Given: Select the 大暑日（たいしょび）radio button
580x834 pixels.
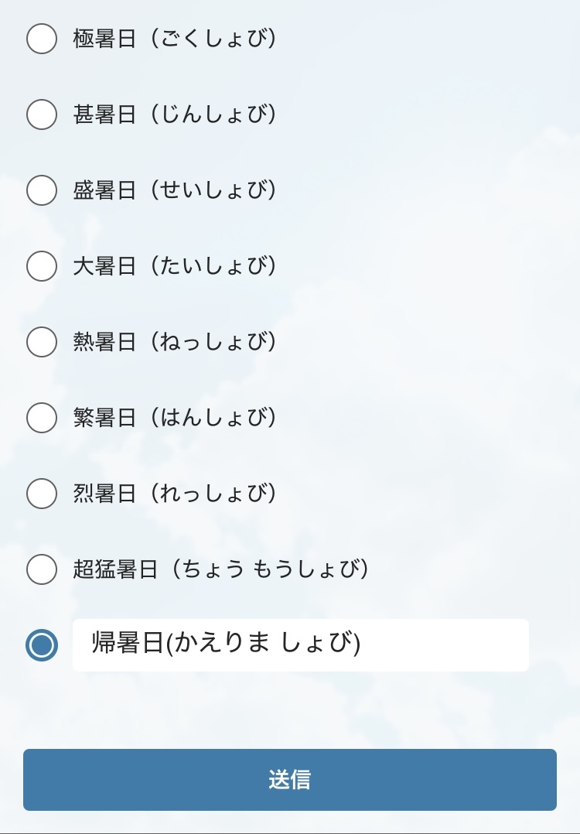Looking at the screenshot, I should pyautogui.click(x=42, y=266).
